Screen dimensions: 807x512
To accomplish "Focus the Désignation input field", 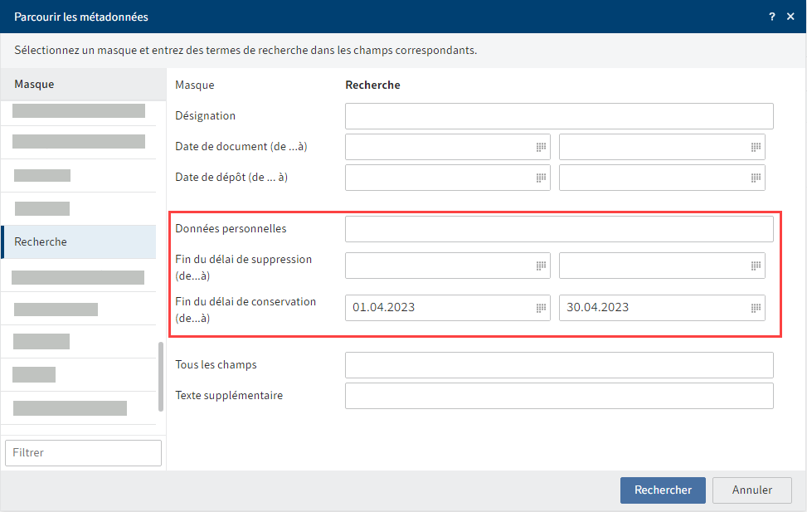I will tap(559, 116).
